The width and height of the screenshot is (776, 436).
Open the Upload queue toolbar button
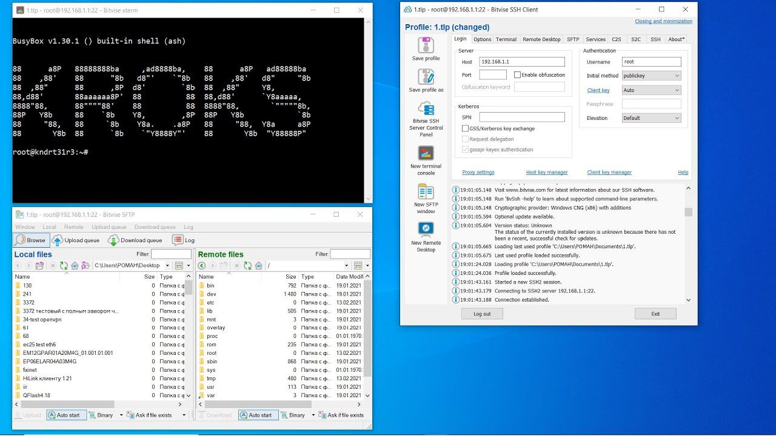click(x=76, y=240)
